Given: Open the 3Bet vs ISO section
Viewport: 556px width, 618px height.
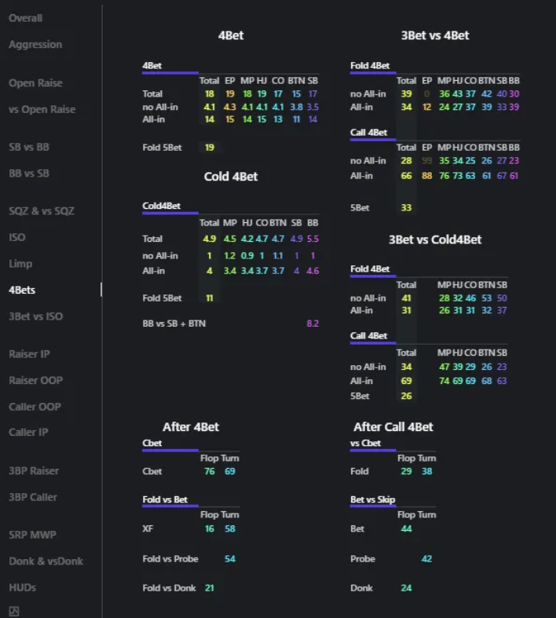Looking at the screenshot, I should click(x=35, y=316).
